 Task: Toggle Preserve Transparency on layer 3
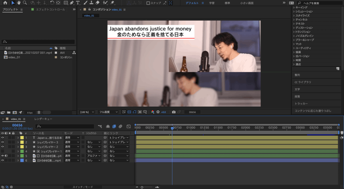[83, 146]
